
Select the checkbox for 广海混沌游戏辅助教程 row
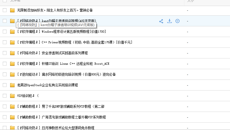(x=5, y=117)
